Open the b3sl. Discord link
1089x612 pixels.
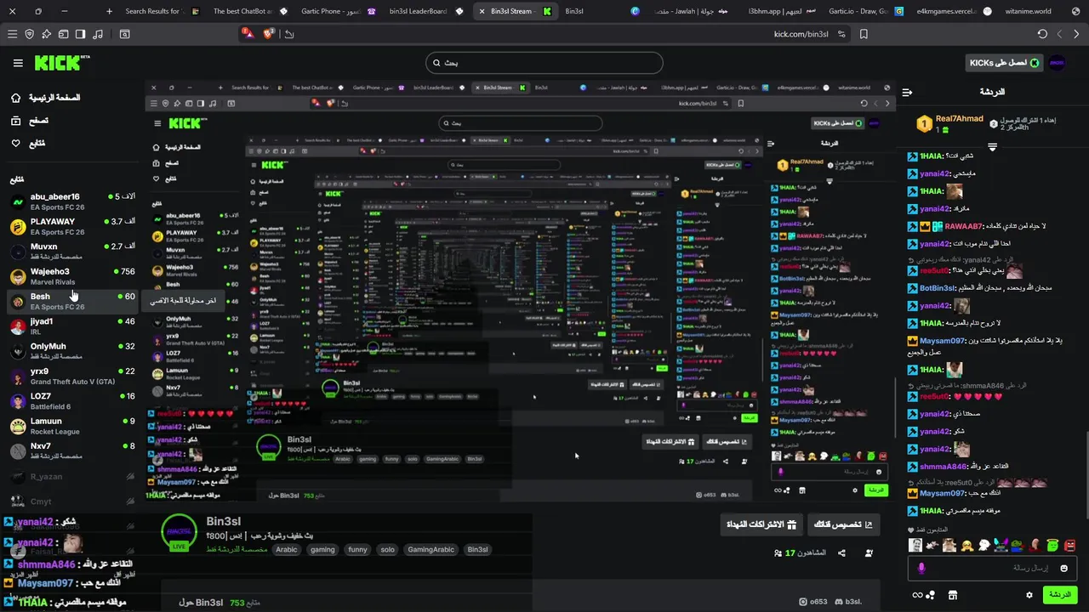point(848,602)
